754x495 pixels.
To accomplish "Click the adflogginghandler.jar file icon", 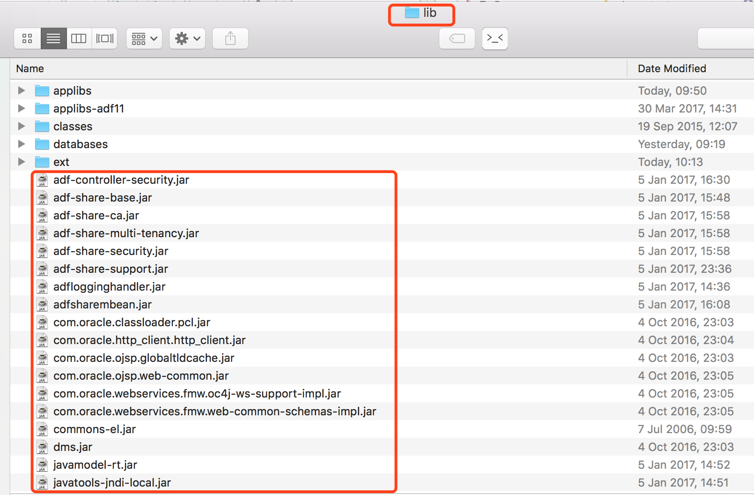I will tap(43, 287).
